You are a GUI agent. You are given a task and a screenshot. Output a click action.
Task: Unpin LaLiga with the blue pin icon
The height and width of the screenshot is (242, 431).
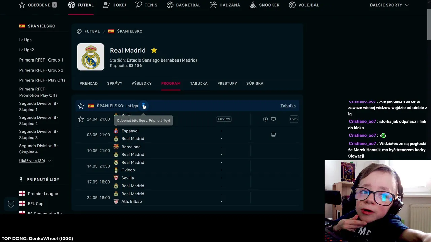pyautogui.click(x=143, y=106)
